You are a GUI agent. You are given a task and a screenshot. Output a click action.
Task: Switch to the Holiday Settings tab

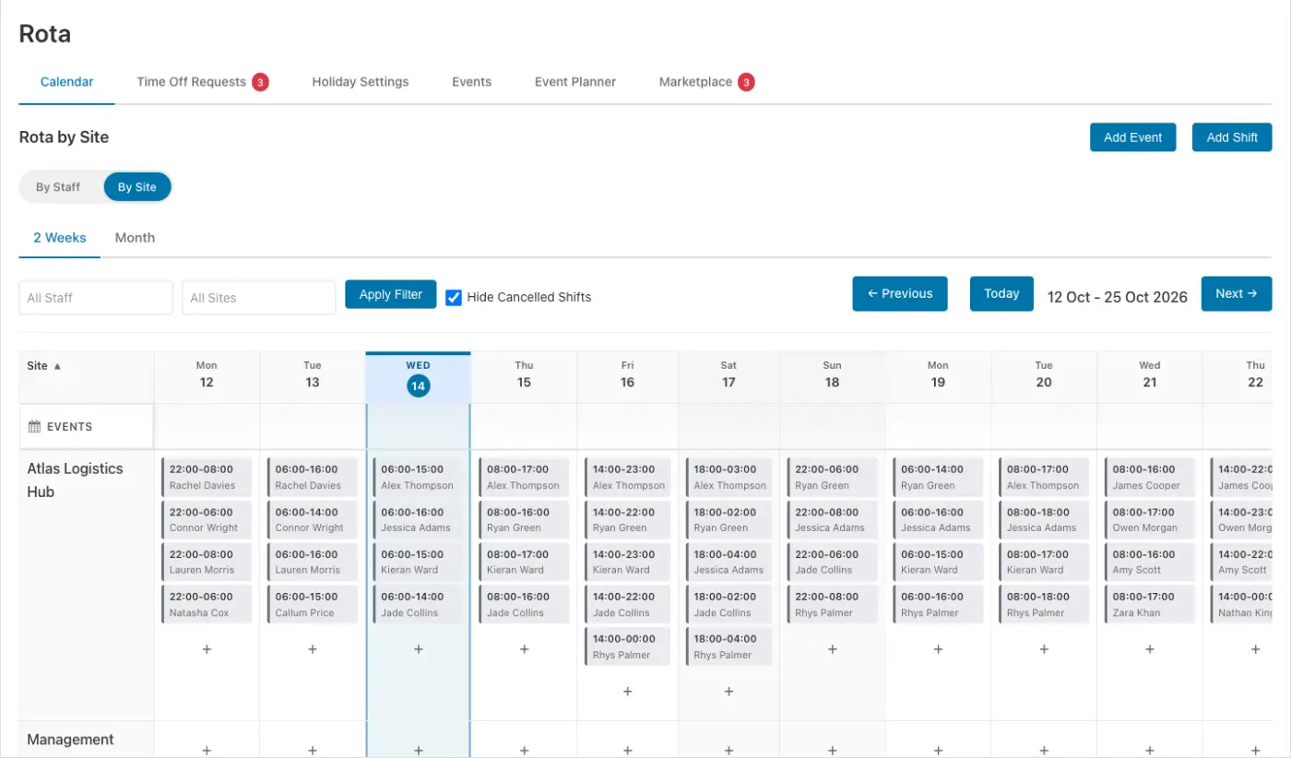point(361,82)
